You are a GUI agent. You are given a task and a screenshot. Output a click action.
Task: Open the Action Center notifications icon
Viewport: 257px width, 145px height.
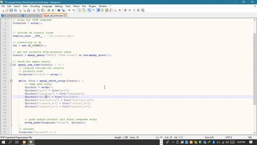pos(251,142)
